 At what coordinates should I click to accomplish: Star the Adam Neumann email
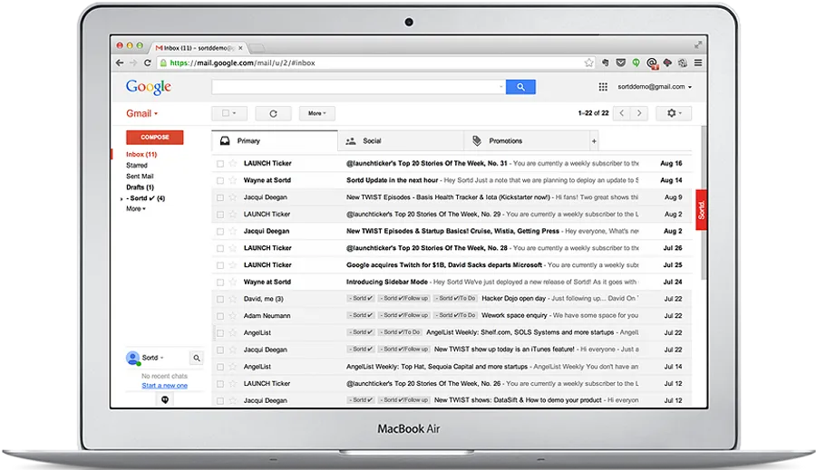233,315
